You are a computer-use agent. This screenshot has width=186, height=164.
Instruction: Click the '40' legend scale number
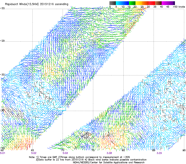[161, 7]
